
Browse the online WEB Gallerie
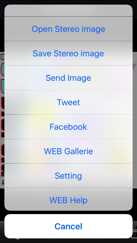point(68,151)
